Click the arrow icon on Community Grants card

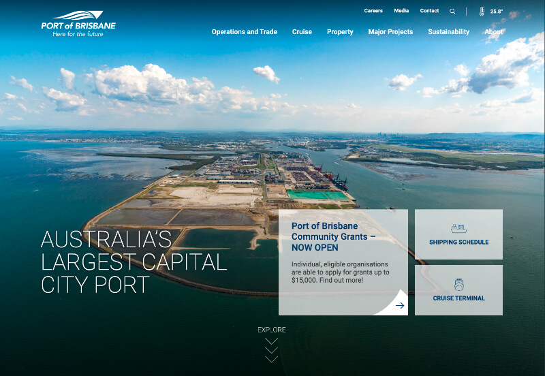point(400,305)
